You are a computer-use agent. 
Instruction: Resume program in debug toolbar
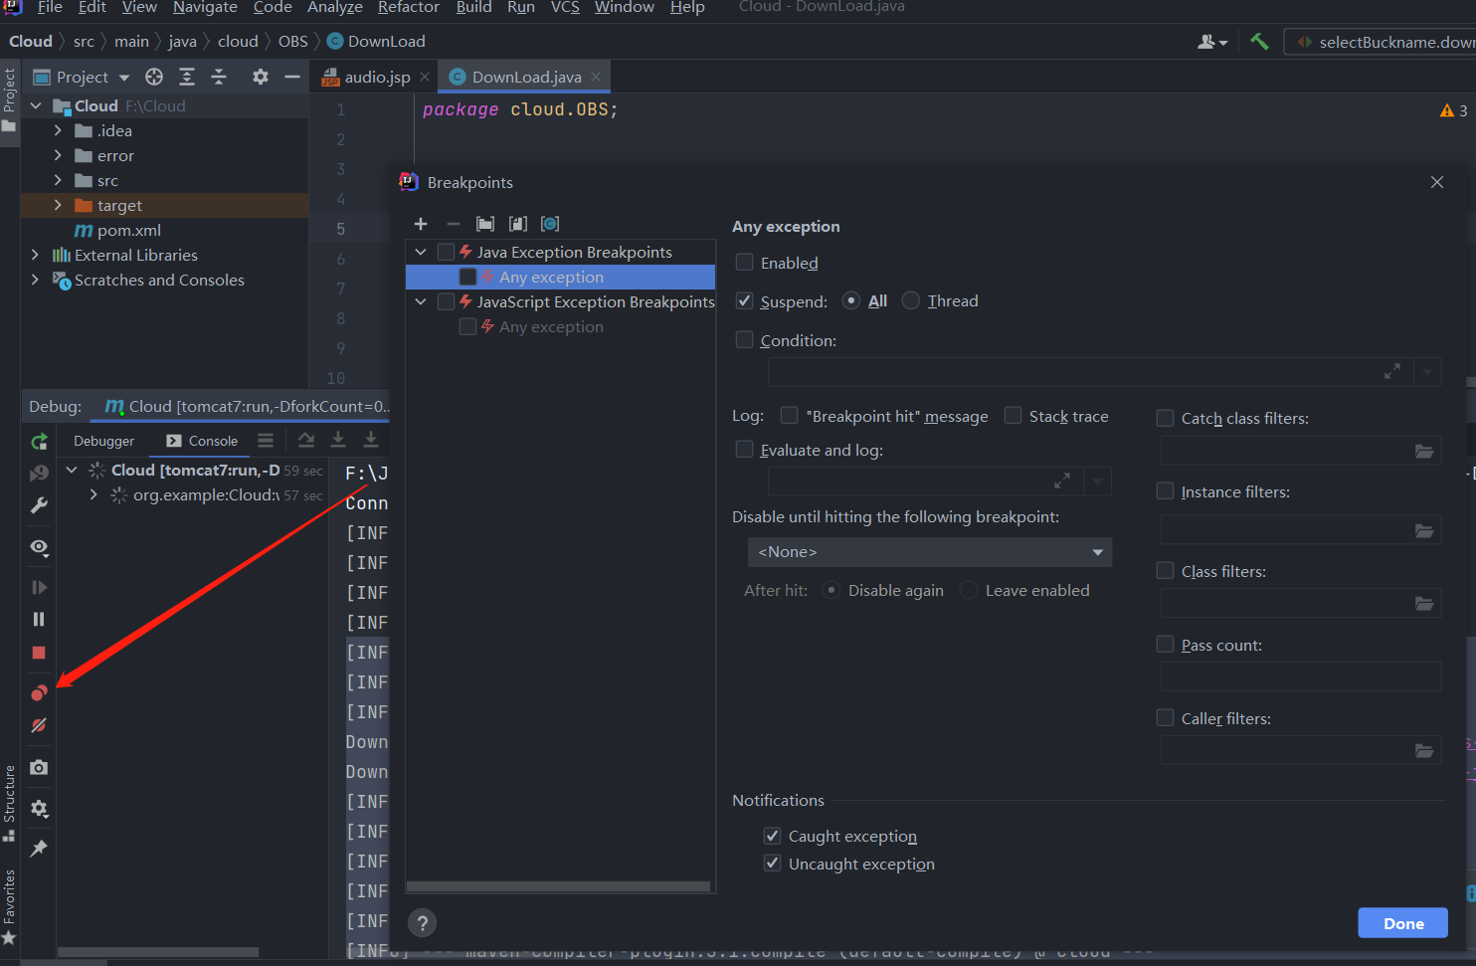[x=39, y=587]
